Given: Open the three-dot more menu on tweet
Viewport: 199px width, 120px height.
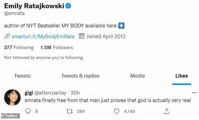Looking at the screenshot, I should click(x=194, y=93).
